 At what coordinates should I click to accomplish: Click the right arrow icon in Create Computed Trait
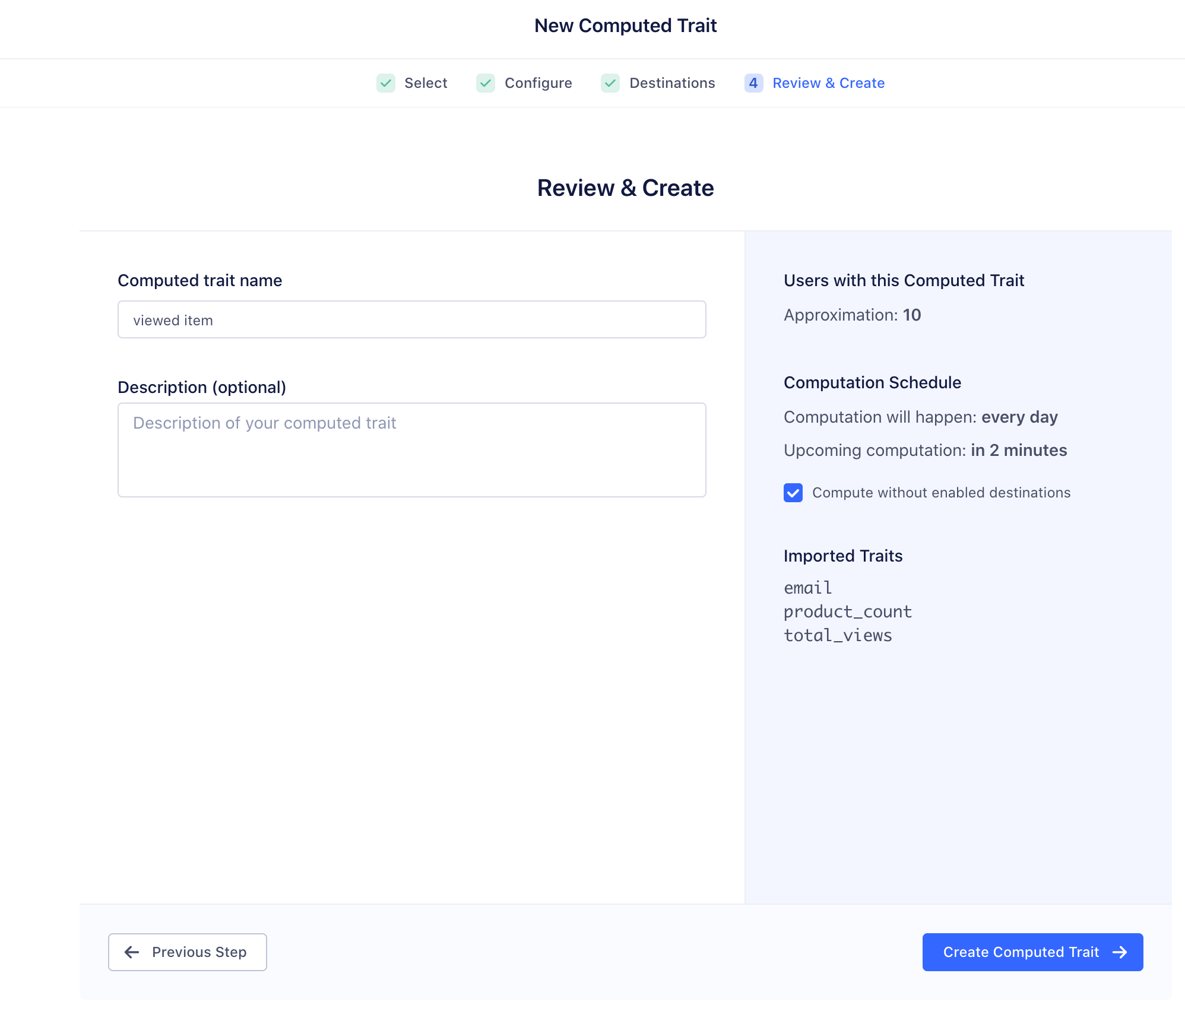1120,952
